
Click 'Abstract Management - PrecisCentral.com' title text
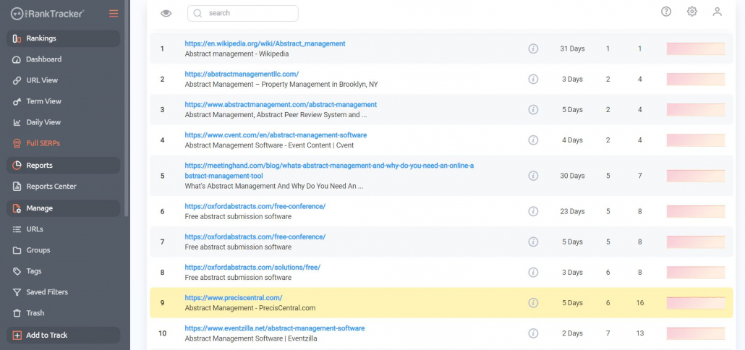(250, 308)
